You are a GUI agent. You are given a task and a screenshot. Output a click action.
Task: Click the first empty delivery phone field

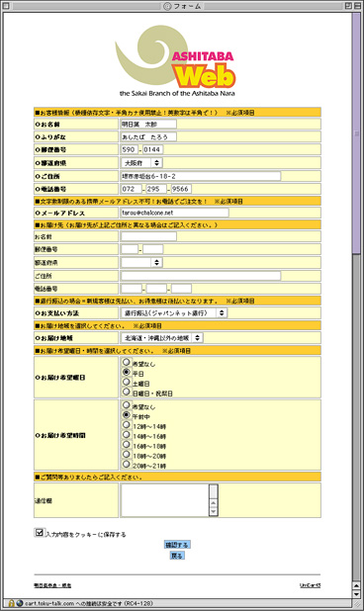[x=132, y=289]
